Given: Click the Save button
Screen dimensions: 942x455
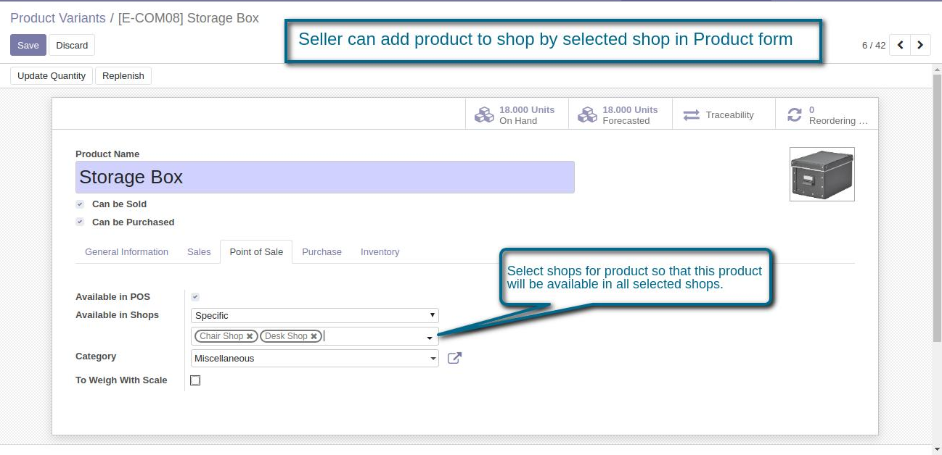Looking at the screenshot, I should click(x=28, y=45).
